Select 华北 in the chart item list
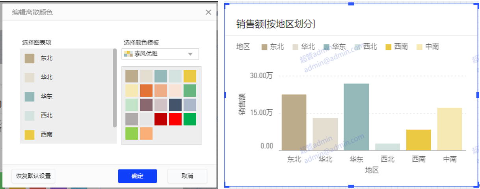The height and width of the screenshot is (189, 480). click(x=47, y=77)
